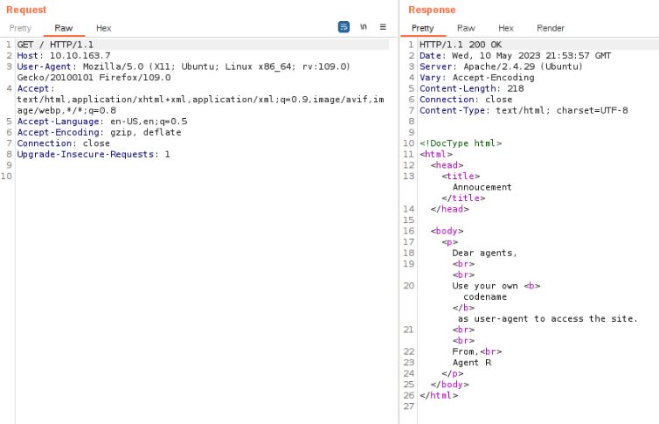
Task: Switch to the Request Pretty tab
Action: tap(20, 28)
